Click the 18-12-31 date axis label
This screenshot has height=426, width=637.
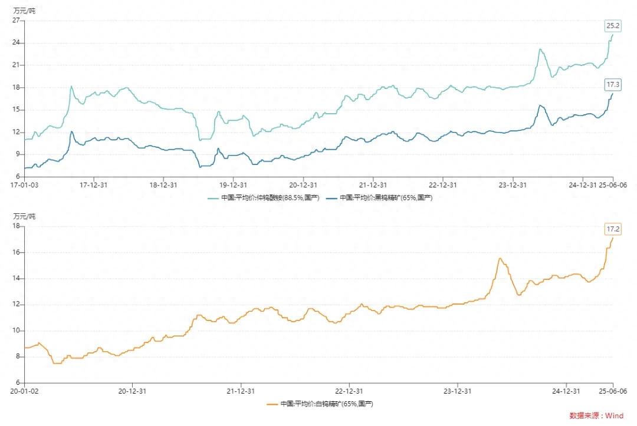pos(163,184)
